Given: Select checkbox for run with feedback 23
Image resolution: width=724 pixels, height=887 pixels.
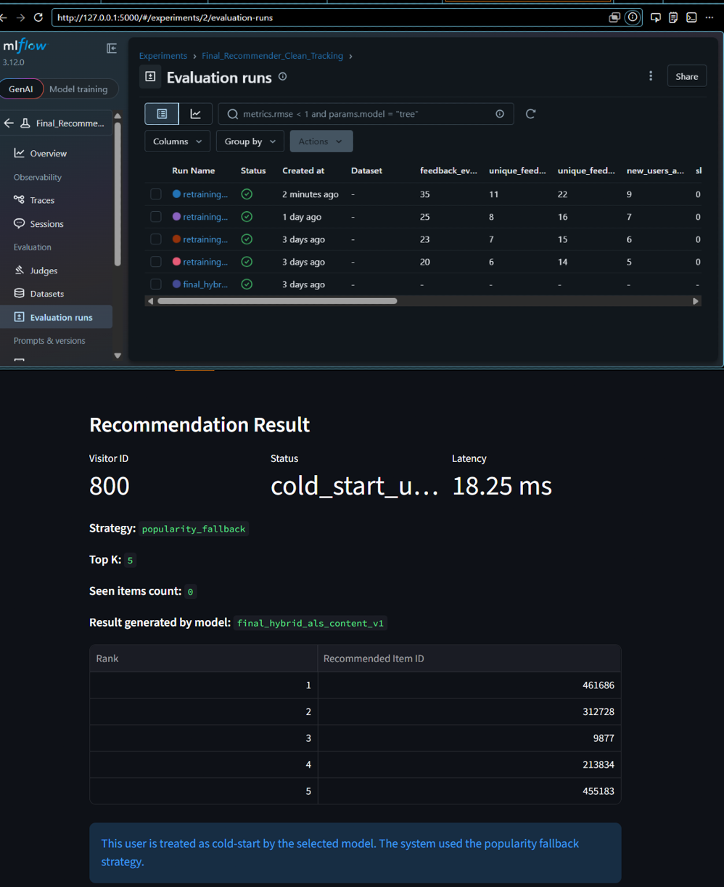Looking at the screenshot, I should (156, 239).
